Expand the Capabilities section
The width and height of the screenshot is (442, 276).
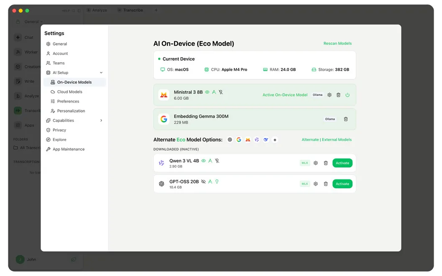click(101, 120)
